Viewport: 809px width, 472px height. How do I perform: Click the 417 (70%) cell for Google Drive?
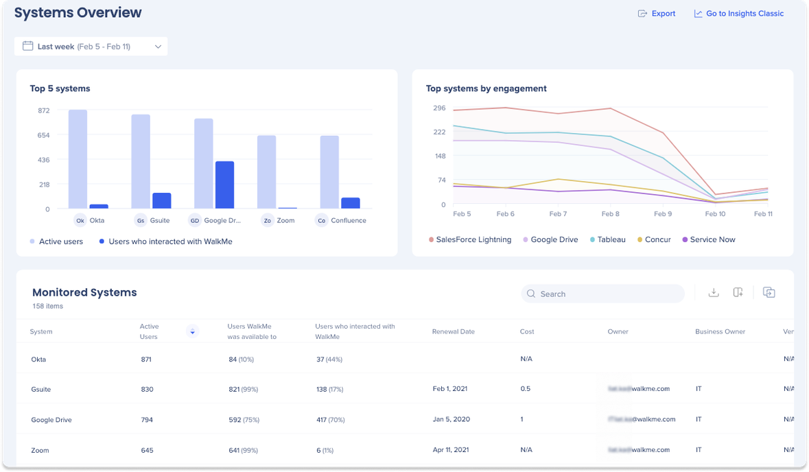point(330,419)
